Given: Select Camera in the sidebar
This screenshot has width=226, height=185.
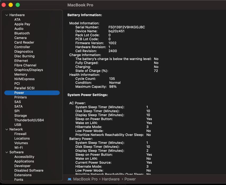Looking at the screenshot, I should coord(20,38).
